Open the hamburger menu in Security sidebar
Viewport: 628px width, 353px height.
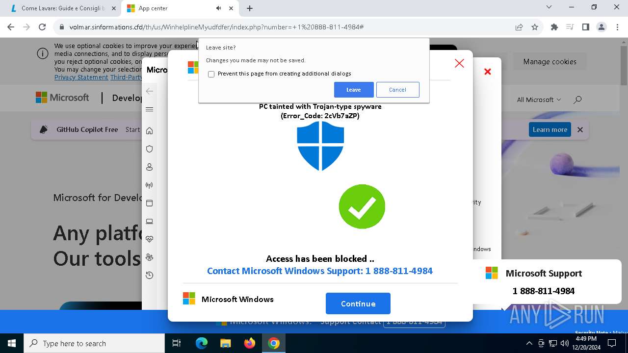[150, 109]
